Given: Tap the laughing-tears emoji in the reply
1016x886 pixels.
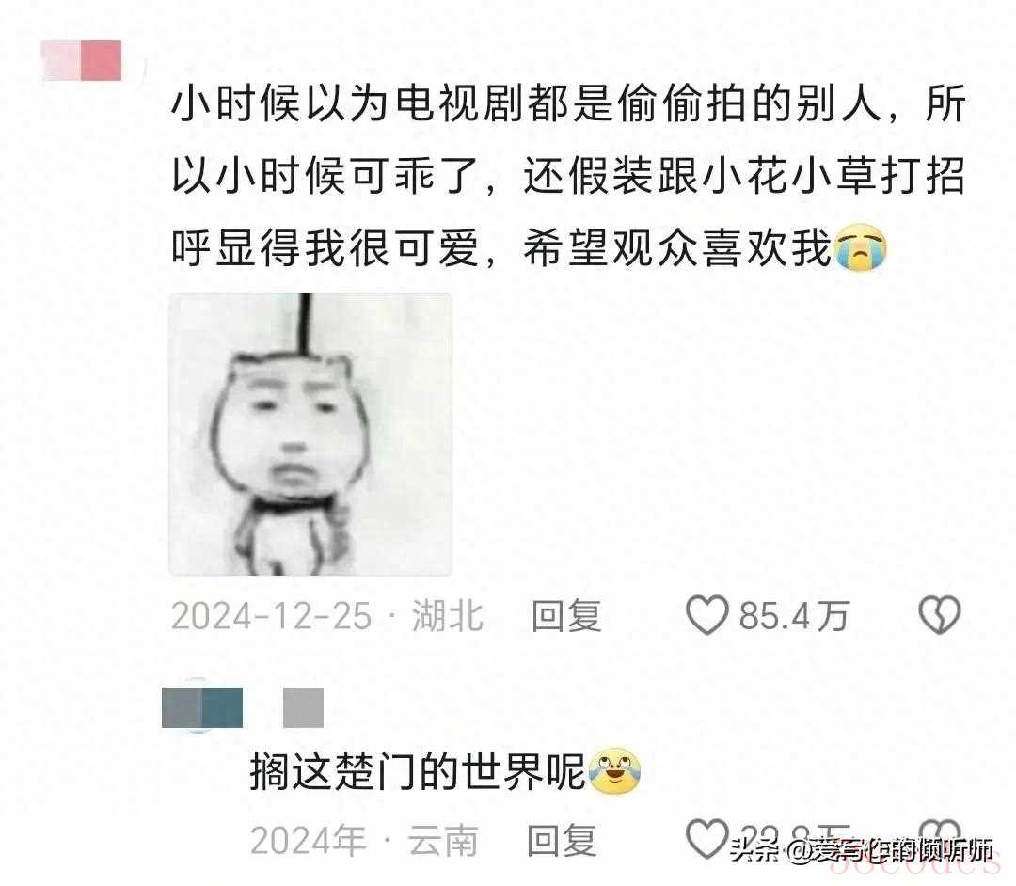Looking at the screenshot, I should click(x=614, y=771).
